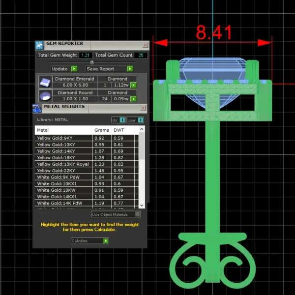Click the Gem Reporter panel icon
Screen dimensions: 295x295
point(39,45)
